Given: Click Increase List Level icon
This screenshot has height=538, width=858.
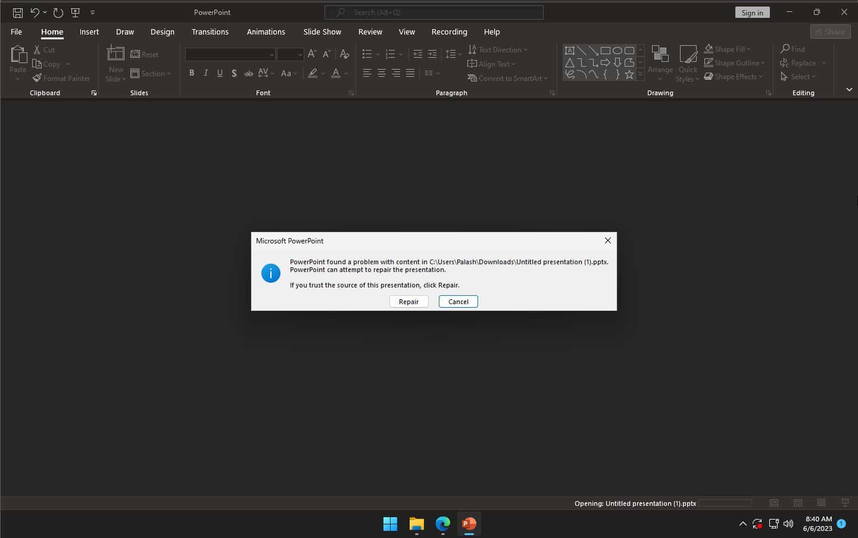Looking at the screenshot, I should (x=432, y=54).
